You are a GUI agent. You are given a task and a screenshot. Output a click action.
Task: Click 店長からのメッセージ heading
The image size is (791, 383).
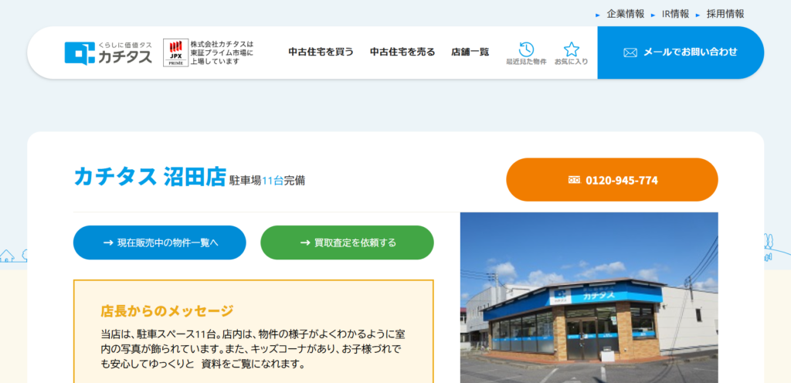click(167, 311)
